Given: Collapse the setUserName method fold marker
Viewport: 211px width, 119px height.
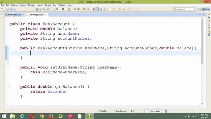Looking at the screenshot, I should (x=9, y=67).
